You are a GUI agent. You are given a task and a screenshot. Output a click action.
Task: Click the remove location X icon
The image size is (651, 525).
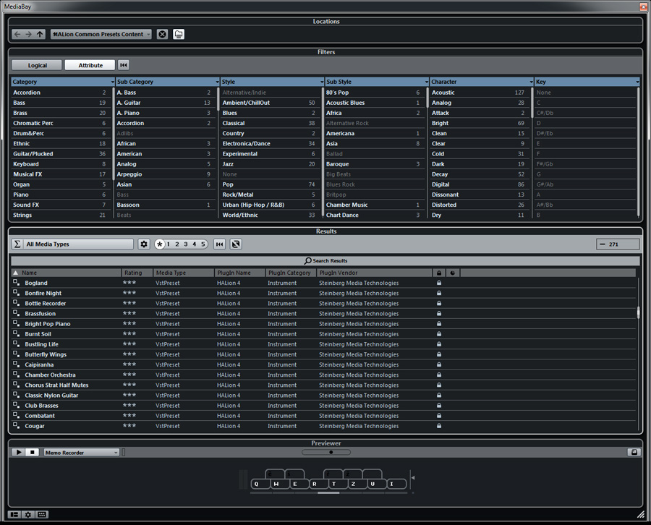pyautogui.click(x=162, y=34)
